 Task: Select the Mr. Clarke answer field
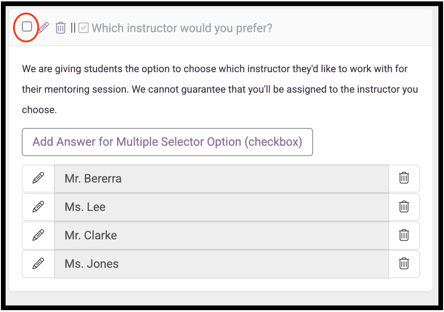tap(222, 236)
